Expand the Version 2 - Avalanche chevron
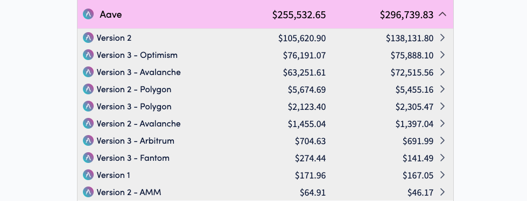Viewport: 527px width, 201px height. tap(442, 123)
